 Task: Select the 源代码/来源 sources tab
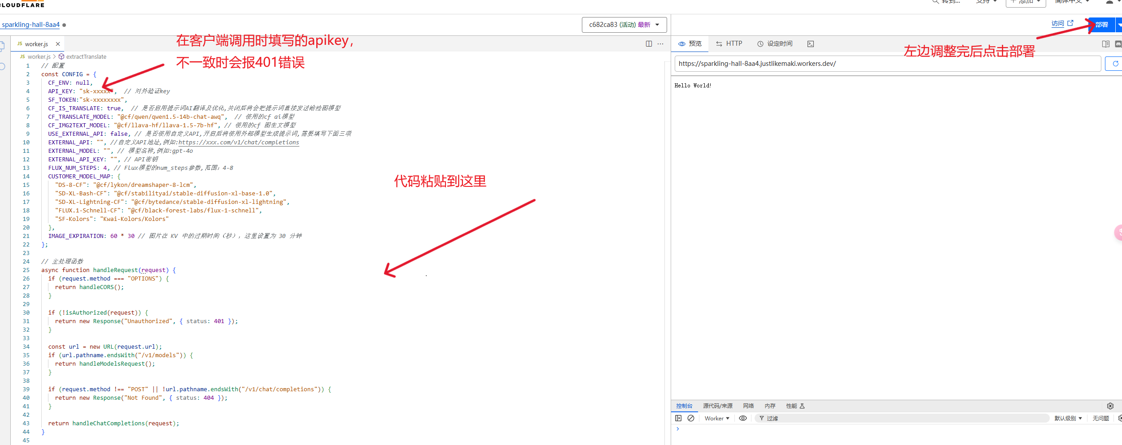click(718, 406)
